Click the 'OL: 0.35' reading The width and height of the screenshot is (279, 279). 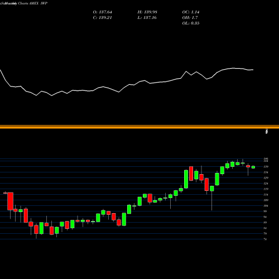(191, 23)
